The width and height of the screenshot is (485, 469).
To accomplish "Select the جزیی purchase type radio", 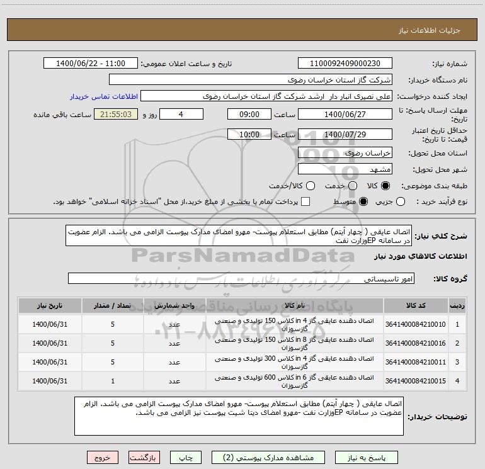I will 400,201.
